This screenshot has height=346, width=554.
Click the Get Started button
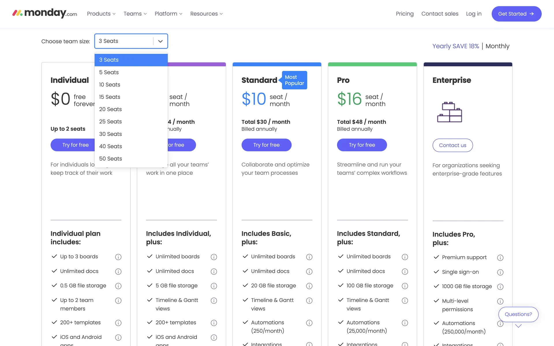(516, 14)
